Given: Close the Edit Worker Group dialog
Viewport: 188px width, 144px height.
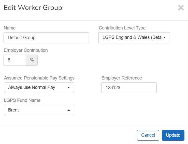Looking at the screenshot, I should point(181,8).
